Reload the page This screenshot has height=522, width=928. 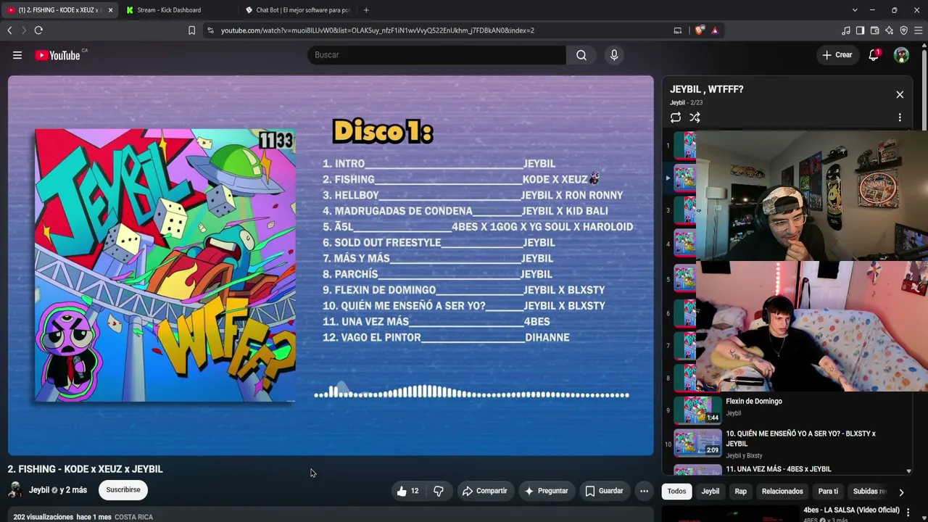(38, 30)
